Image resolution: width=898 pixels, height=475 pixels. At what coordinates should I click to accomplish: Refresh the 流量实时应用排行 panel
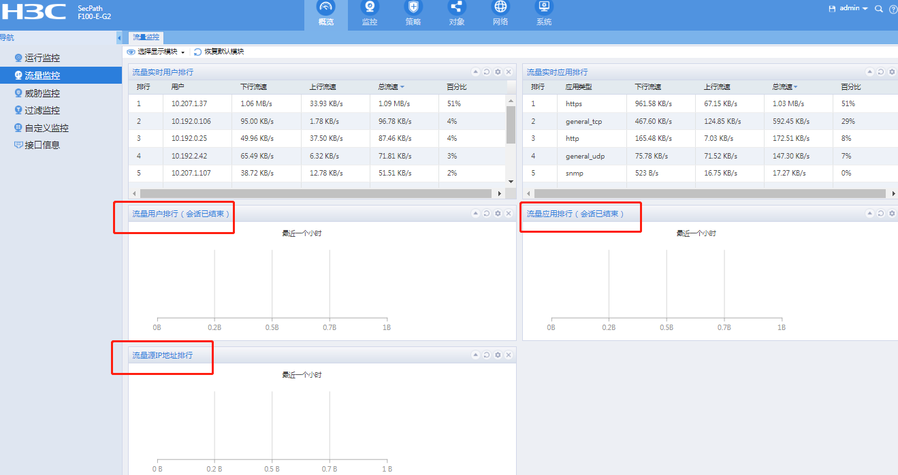(881, 71)
